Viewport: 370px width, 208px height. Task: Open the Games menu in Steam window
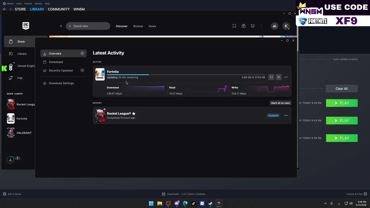click(38, 3)
